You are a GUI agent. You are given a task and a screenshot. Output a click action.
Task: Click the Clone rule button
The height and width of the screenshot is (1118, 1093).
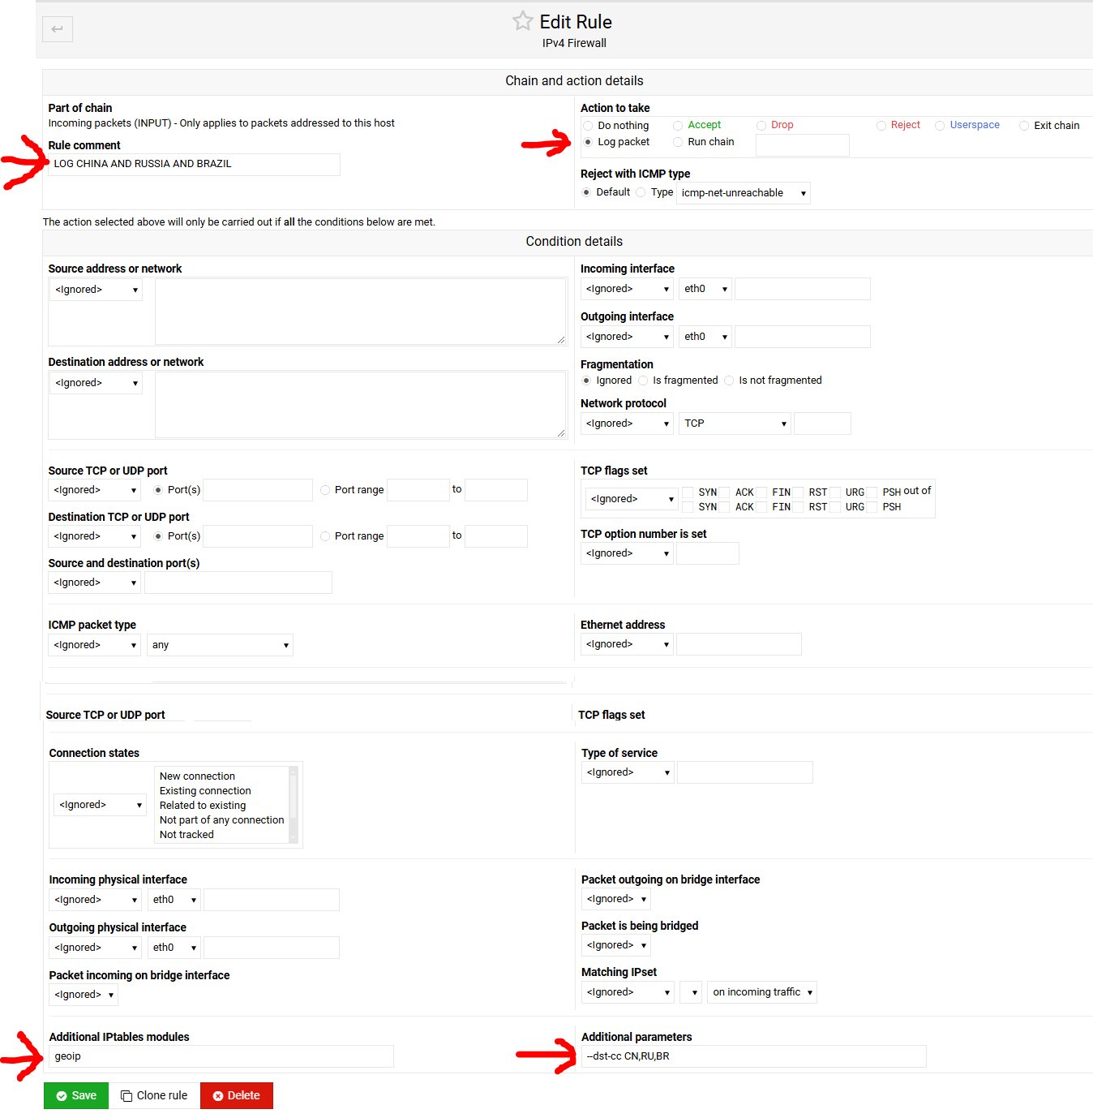pos(154,1095)
